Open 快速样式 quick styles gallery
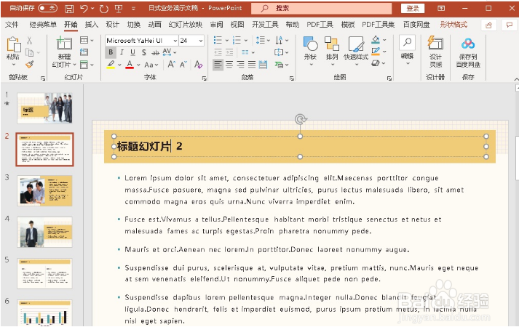Image resolution: width=519 pixels, height=335 pixels. click(x=356, y=51)
